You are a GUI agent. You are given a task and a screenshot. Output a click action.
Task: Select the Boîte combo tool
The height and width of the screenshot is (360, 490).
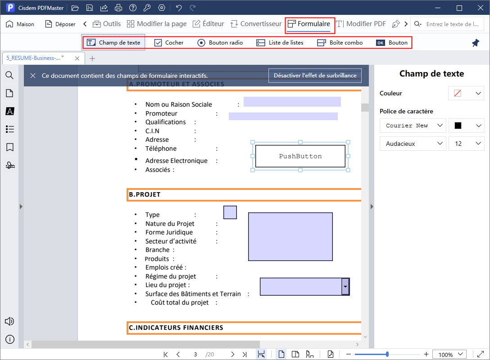[340, 43]
